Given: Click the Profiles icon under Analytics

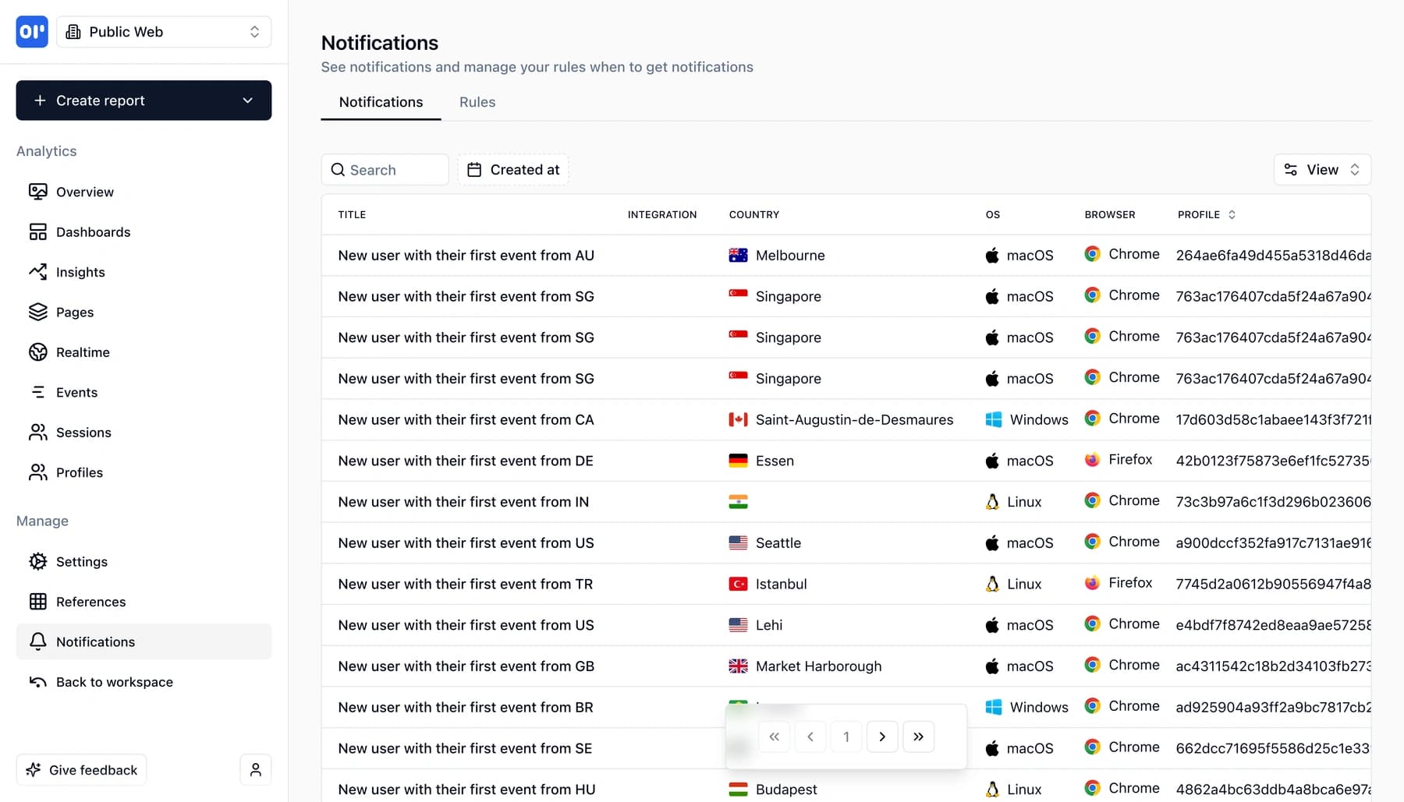Looking at the screenshot, I should click(38, 472).
